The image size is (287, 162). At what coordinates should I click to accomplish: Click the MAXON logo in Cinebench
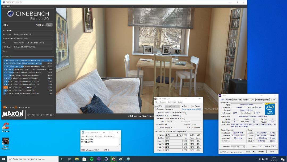pos(13,114)
